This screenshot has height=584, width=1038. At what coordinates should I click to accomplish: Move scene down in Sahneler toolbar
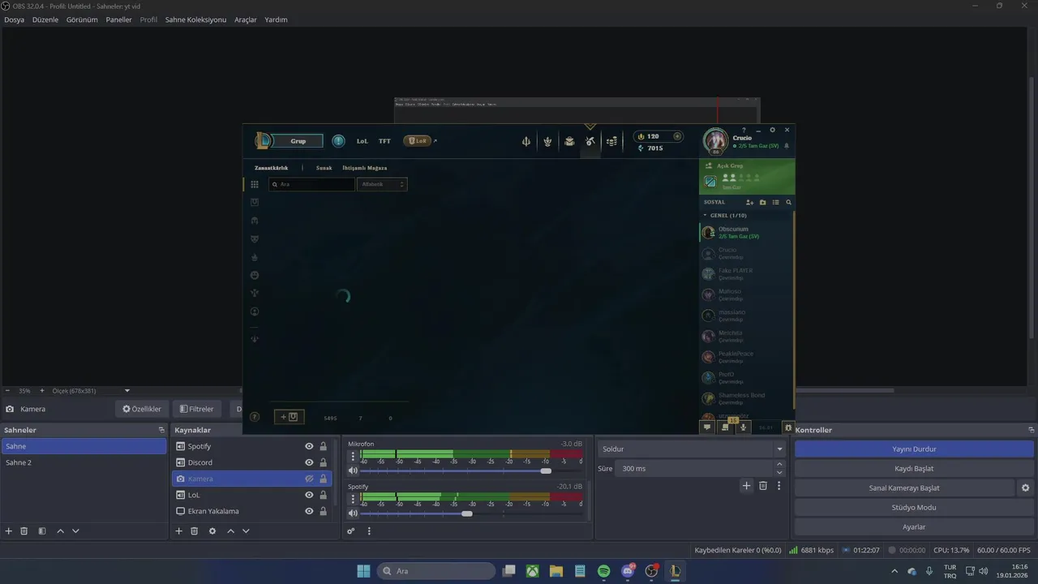tap(75, 531)
